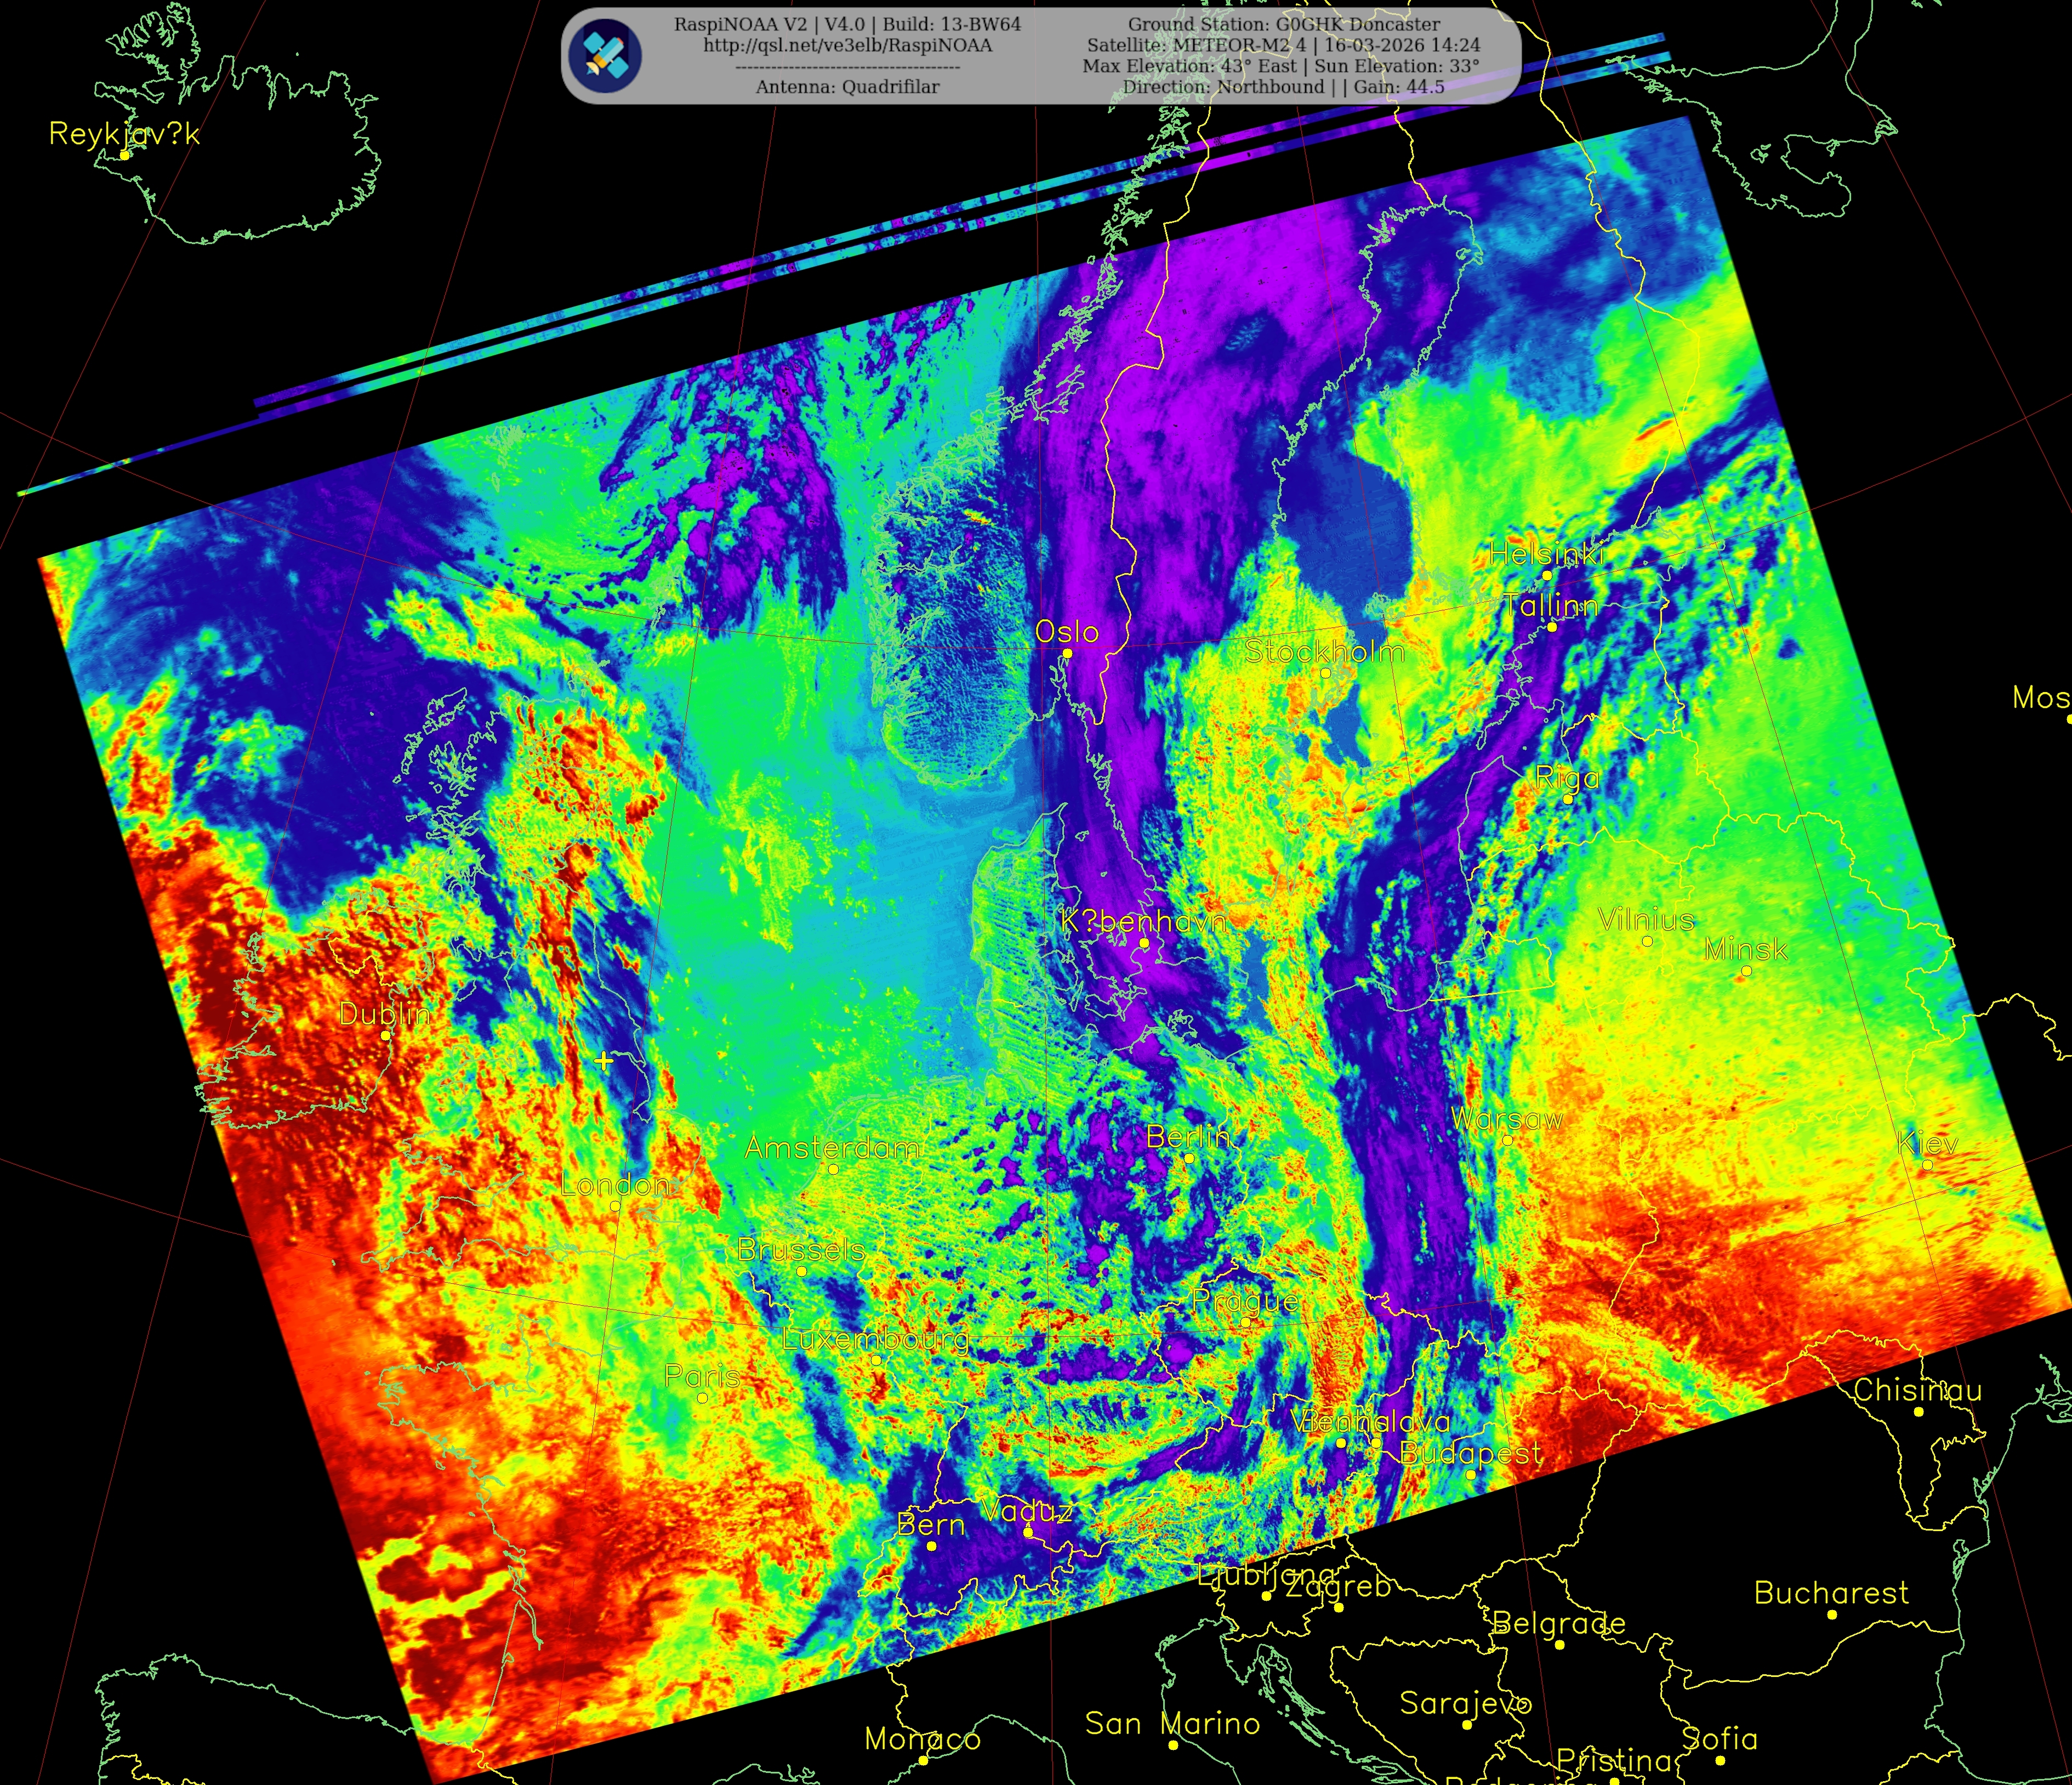Click the Ground Station G0GHK Doncaster text
This screenshot has height=1785, width=2072.
click(x=1284, y=24)
